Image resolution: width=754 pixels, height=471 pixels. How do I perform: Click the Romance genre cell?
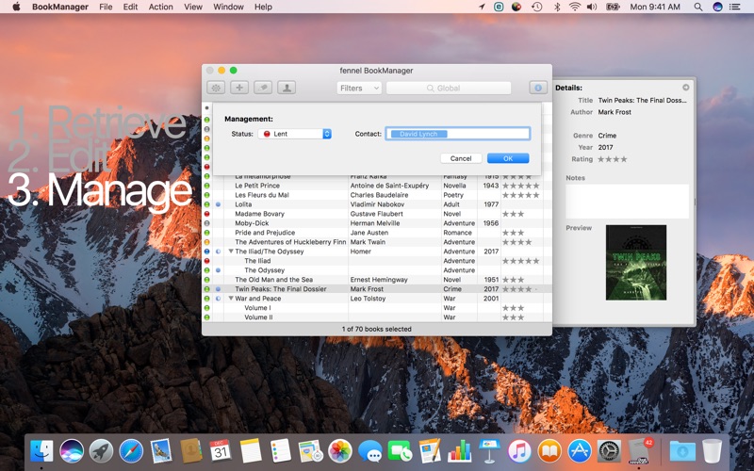tap(457, 233)
